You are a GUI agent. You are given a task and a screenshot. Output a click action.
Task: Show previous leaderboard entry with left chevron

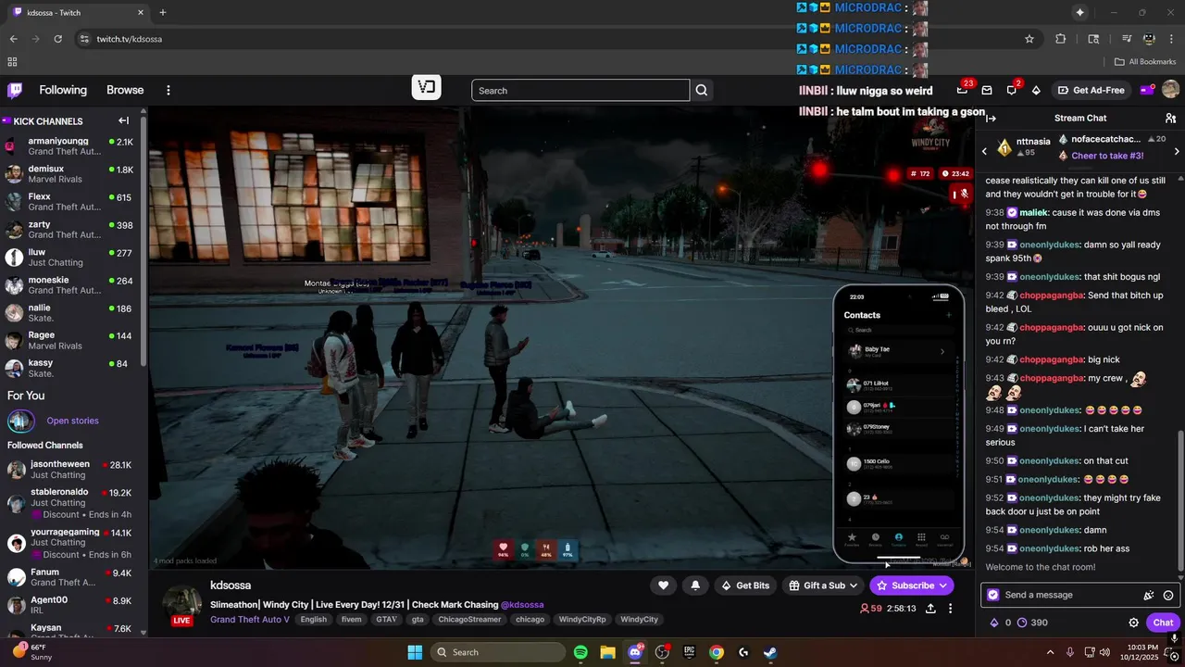[x=984, y=151]
